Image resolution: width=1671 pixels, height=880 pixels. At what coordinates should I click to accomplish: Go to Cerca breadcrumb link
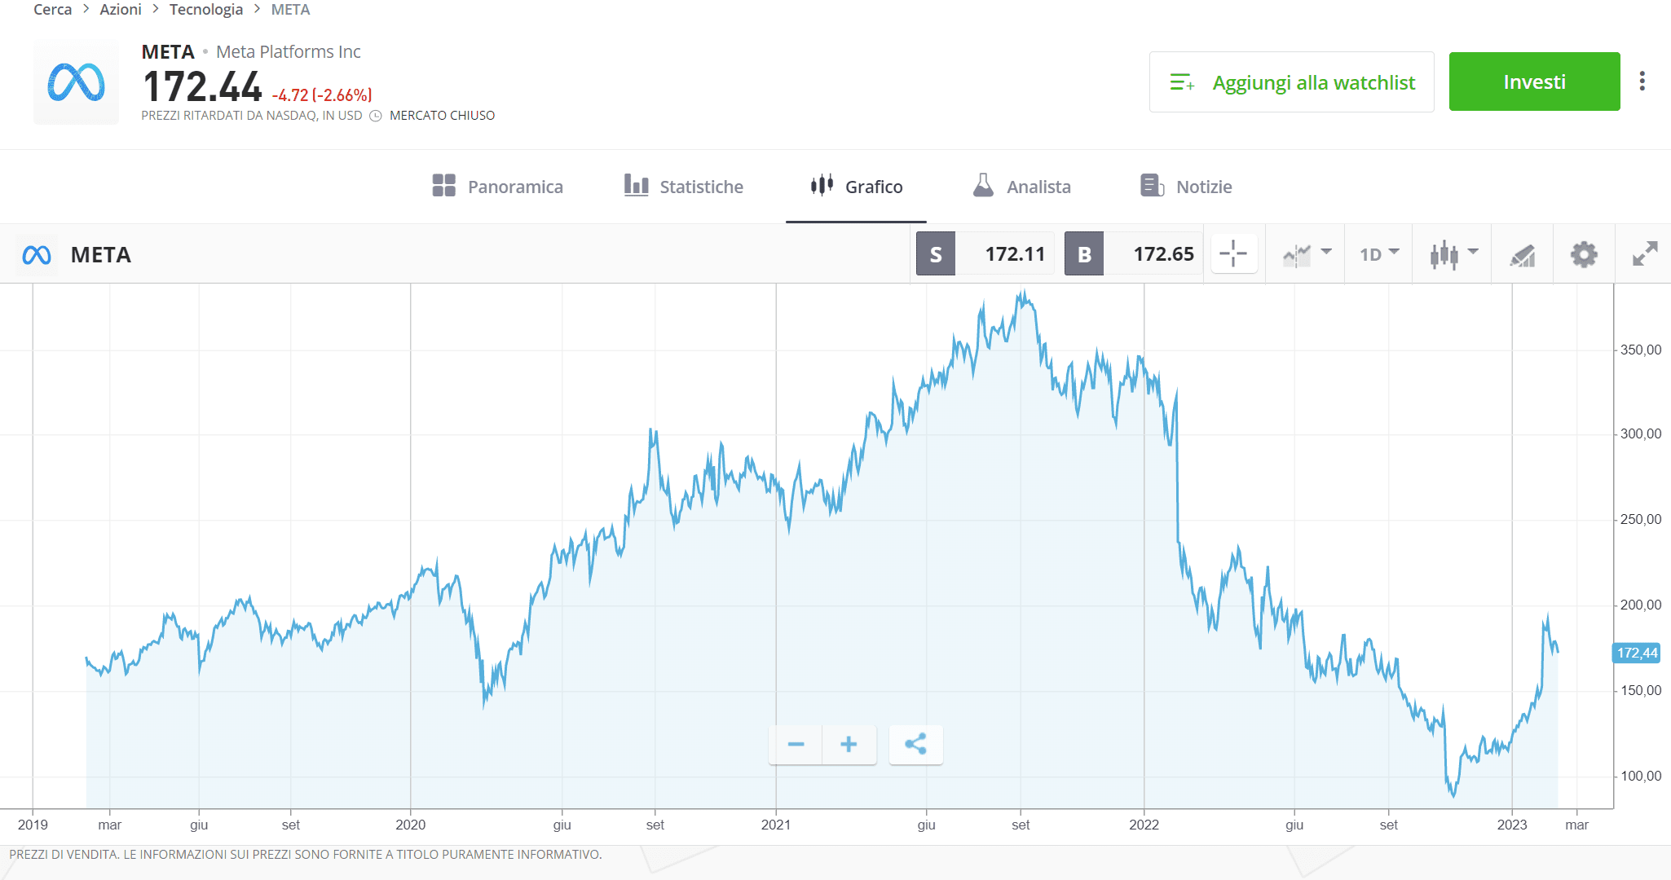(52, 10)
